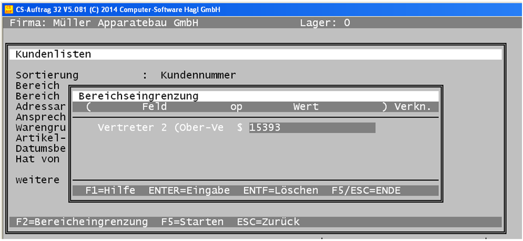The width and height of the screenshot is (523, 241).
Task: Click the Wert column header
Action: coord(306,107)
